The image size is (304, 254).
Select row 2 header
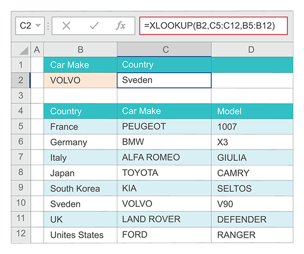point(21,80)
